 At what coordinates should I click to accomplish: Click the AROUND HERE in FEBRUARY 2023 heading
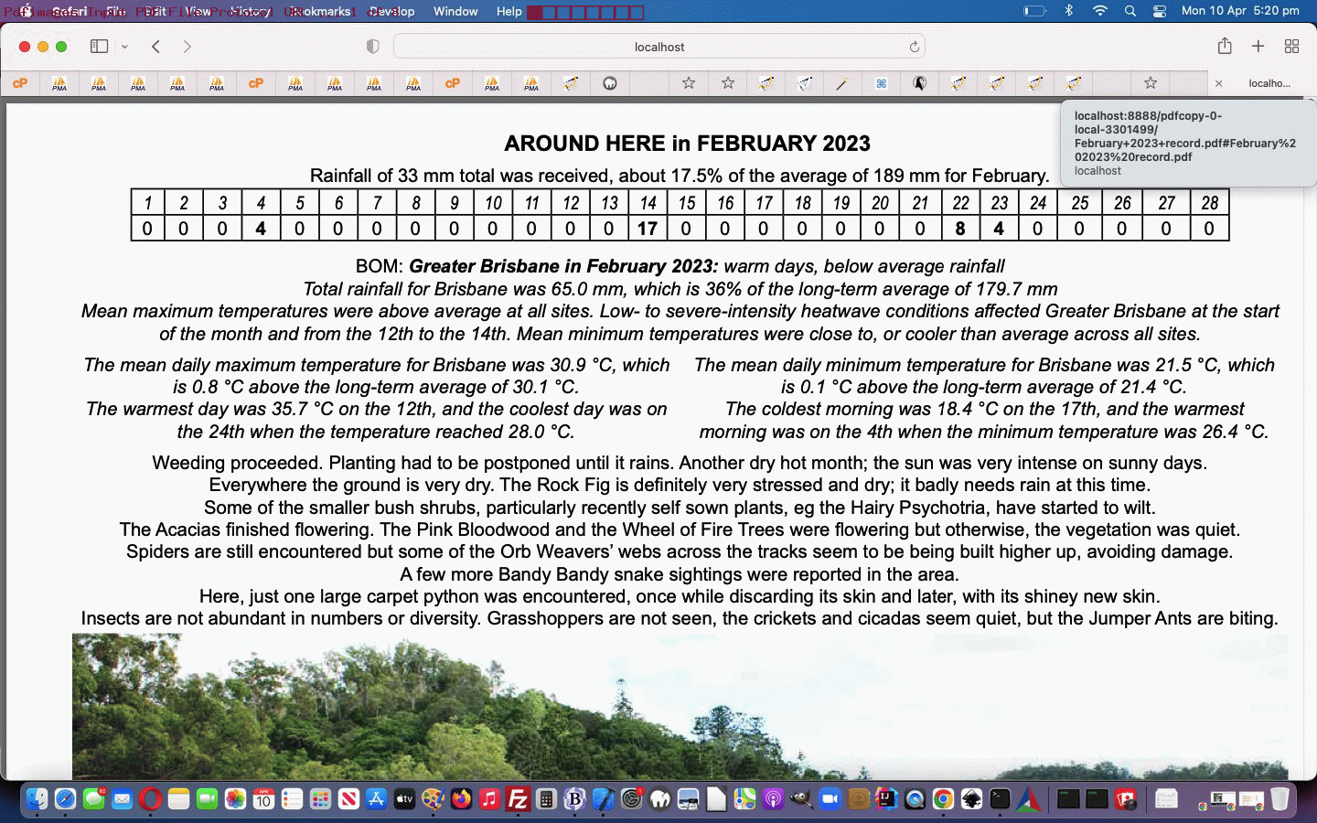tap(687, 144)
